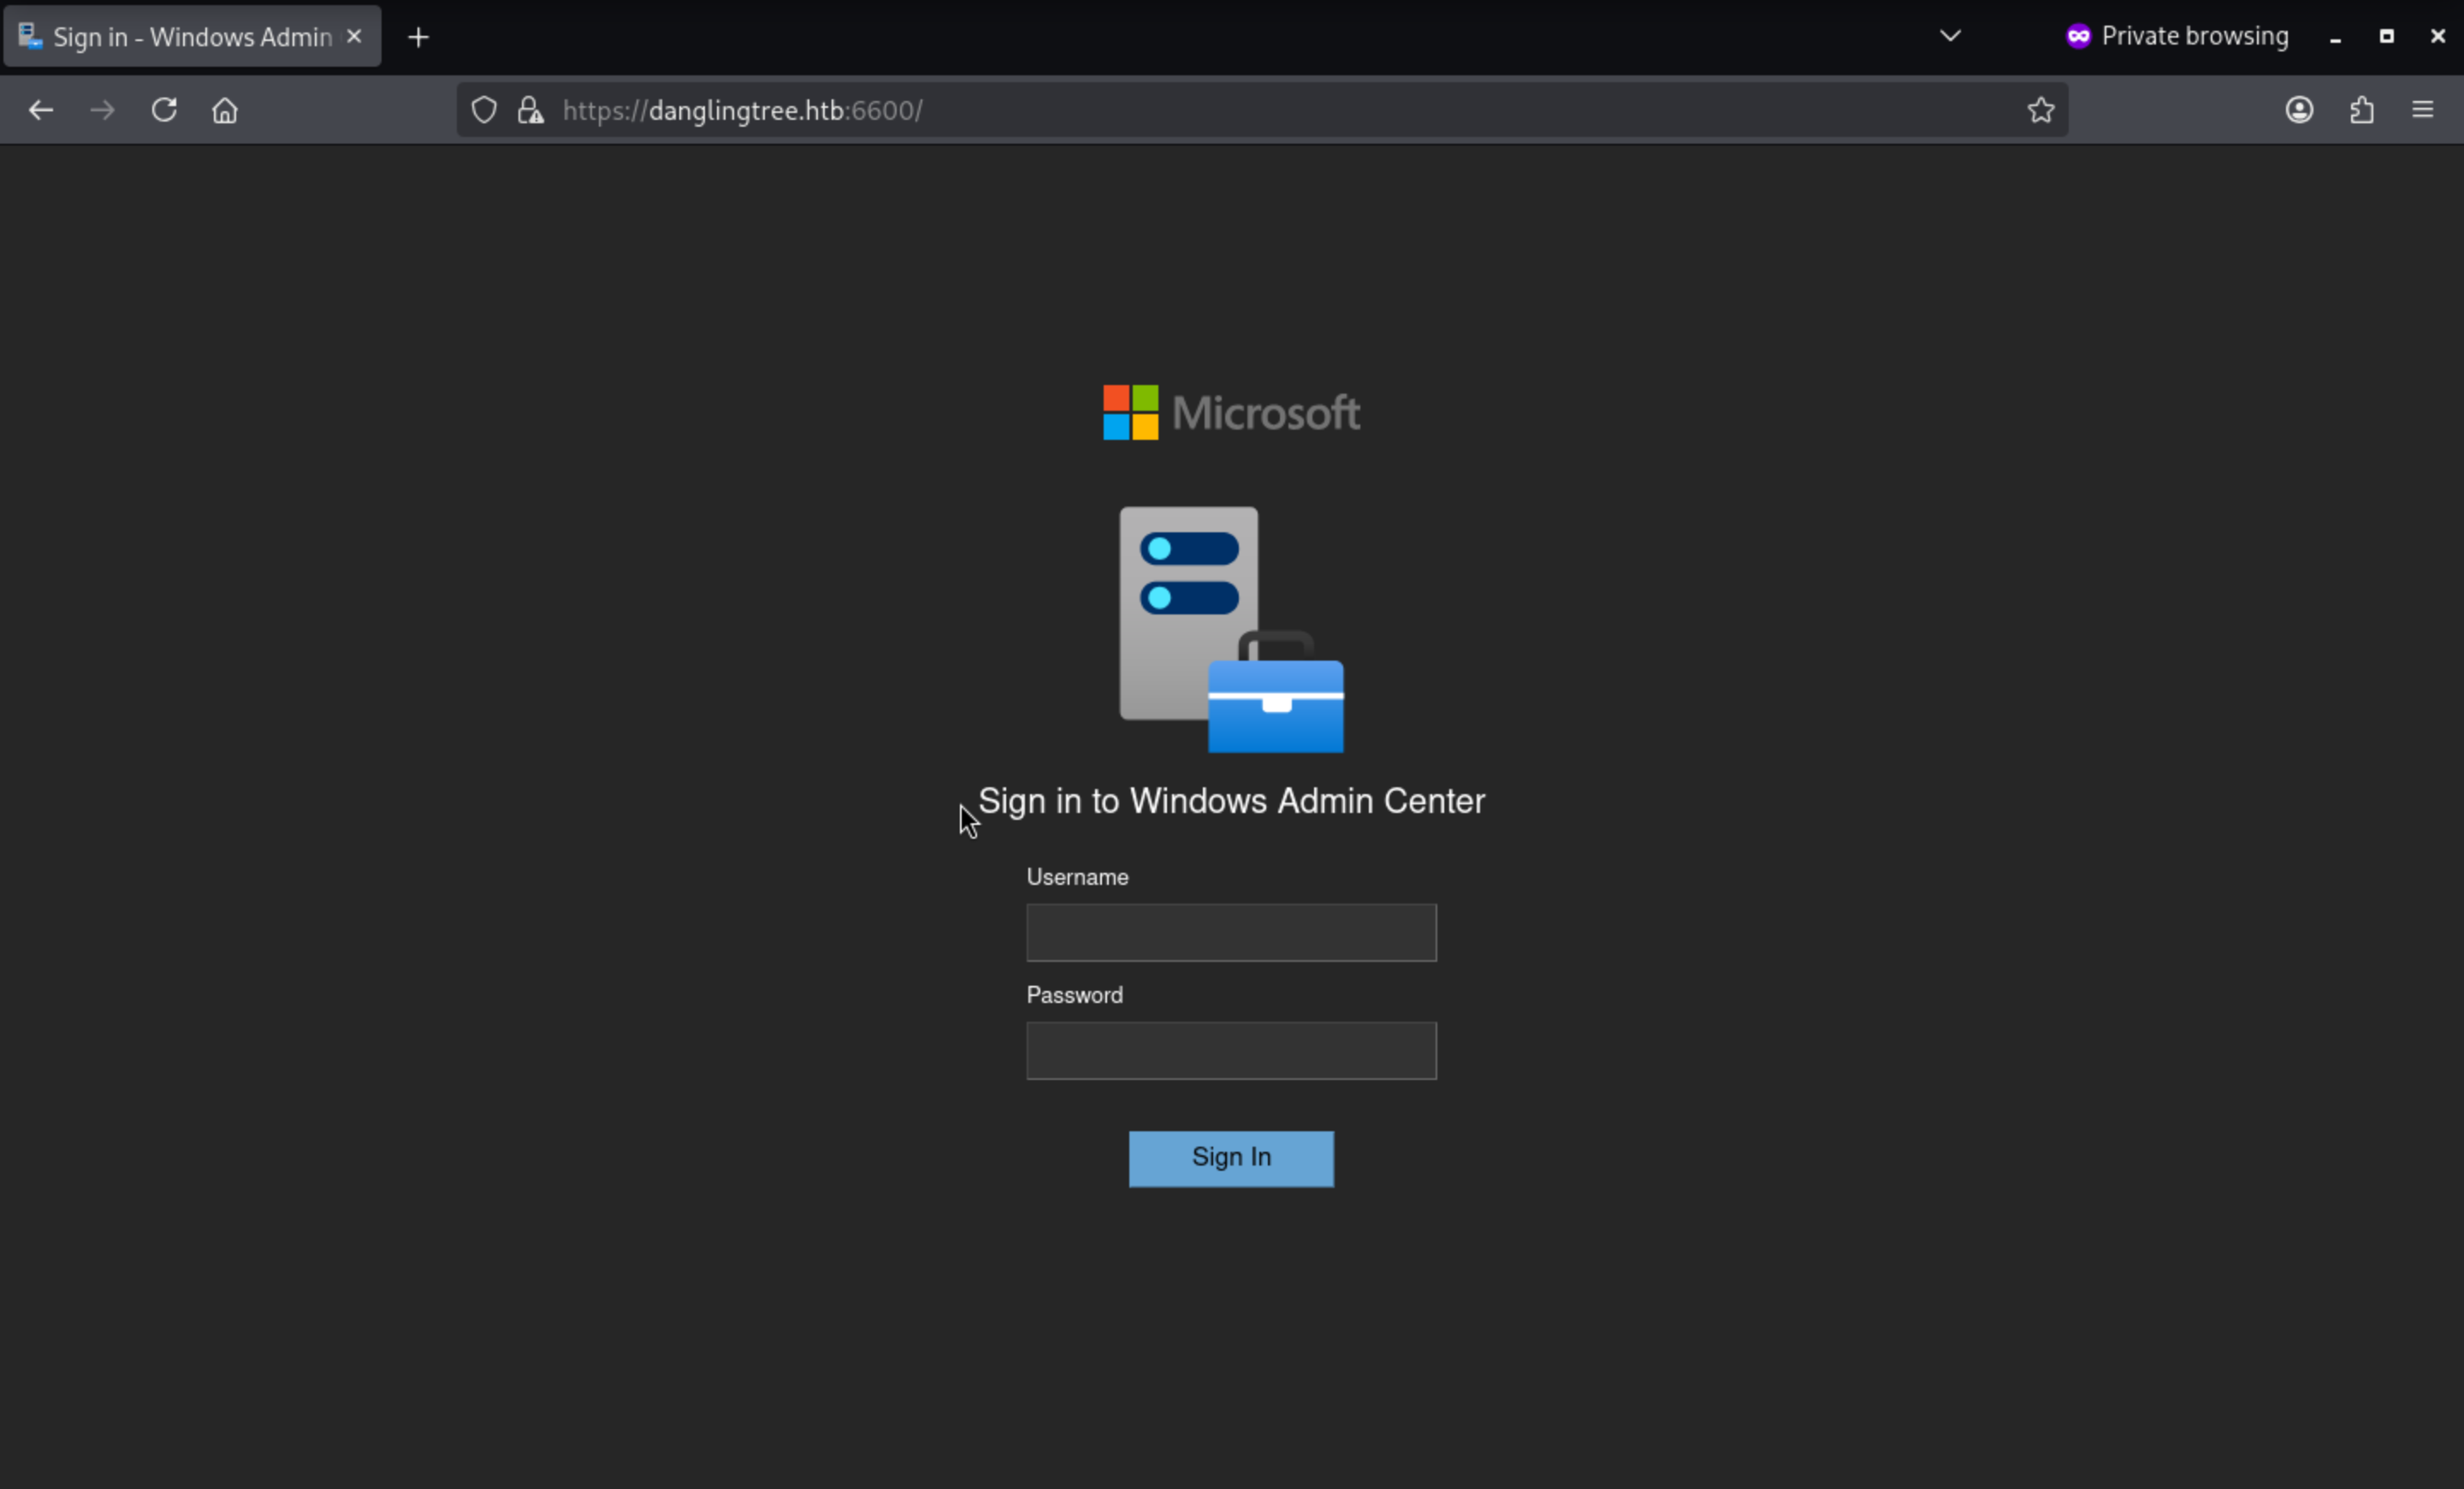Click the Microsoft logo

click(x=1231, y=413)
